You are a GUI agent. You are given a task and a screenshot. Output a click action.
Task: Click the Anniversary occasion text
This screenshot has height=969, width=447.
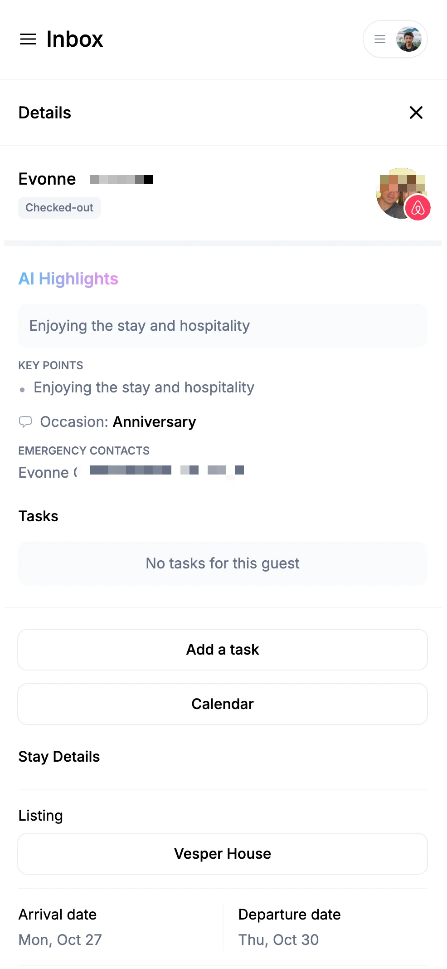pyautogui.click(x=154, y=422)
